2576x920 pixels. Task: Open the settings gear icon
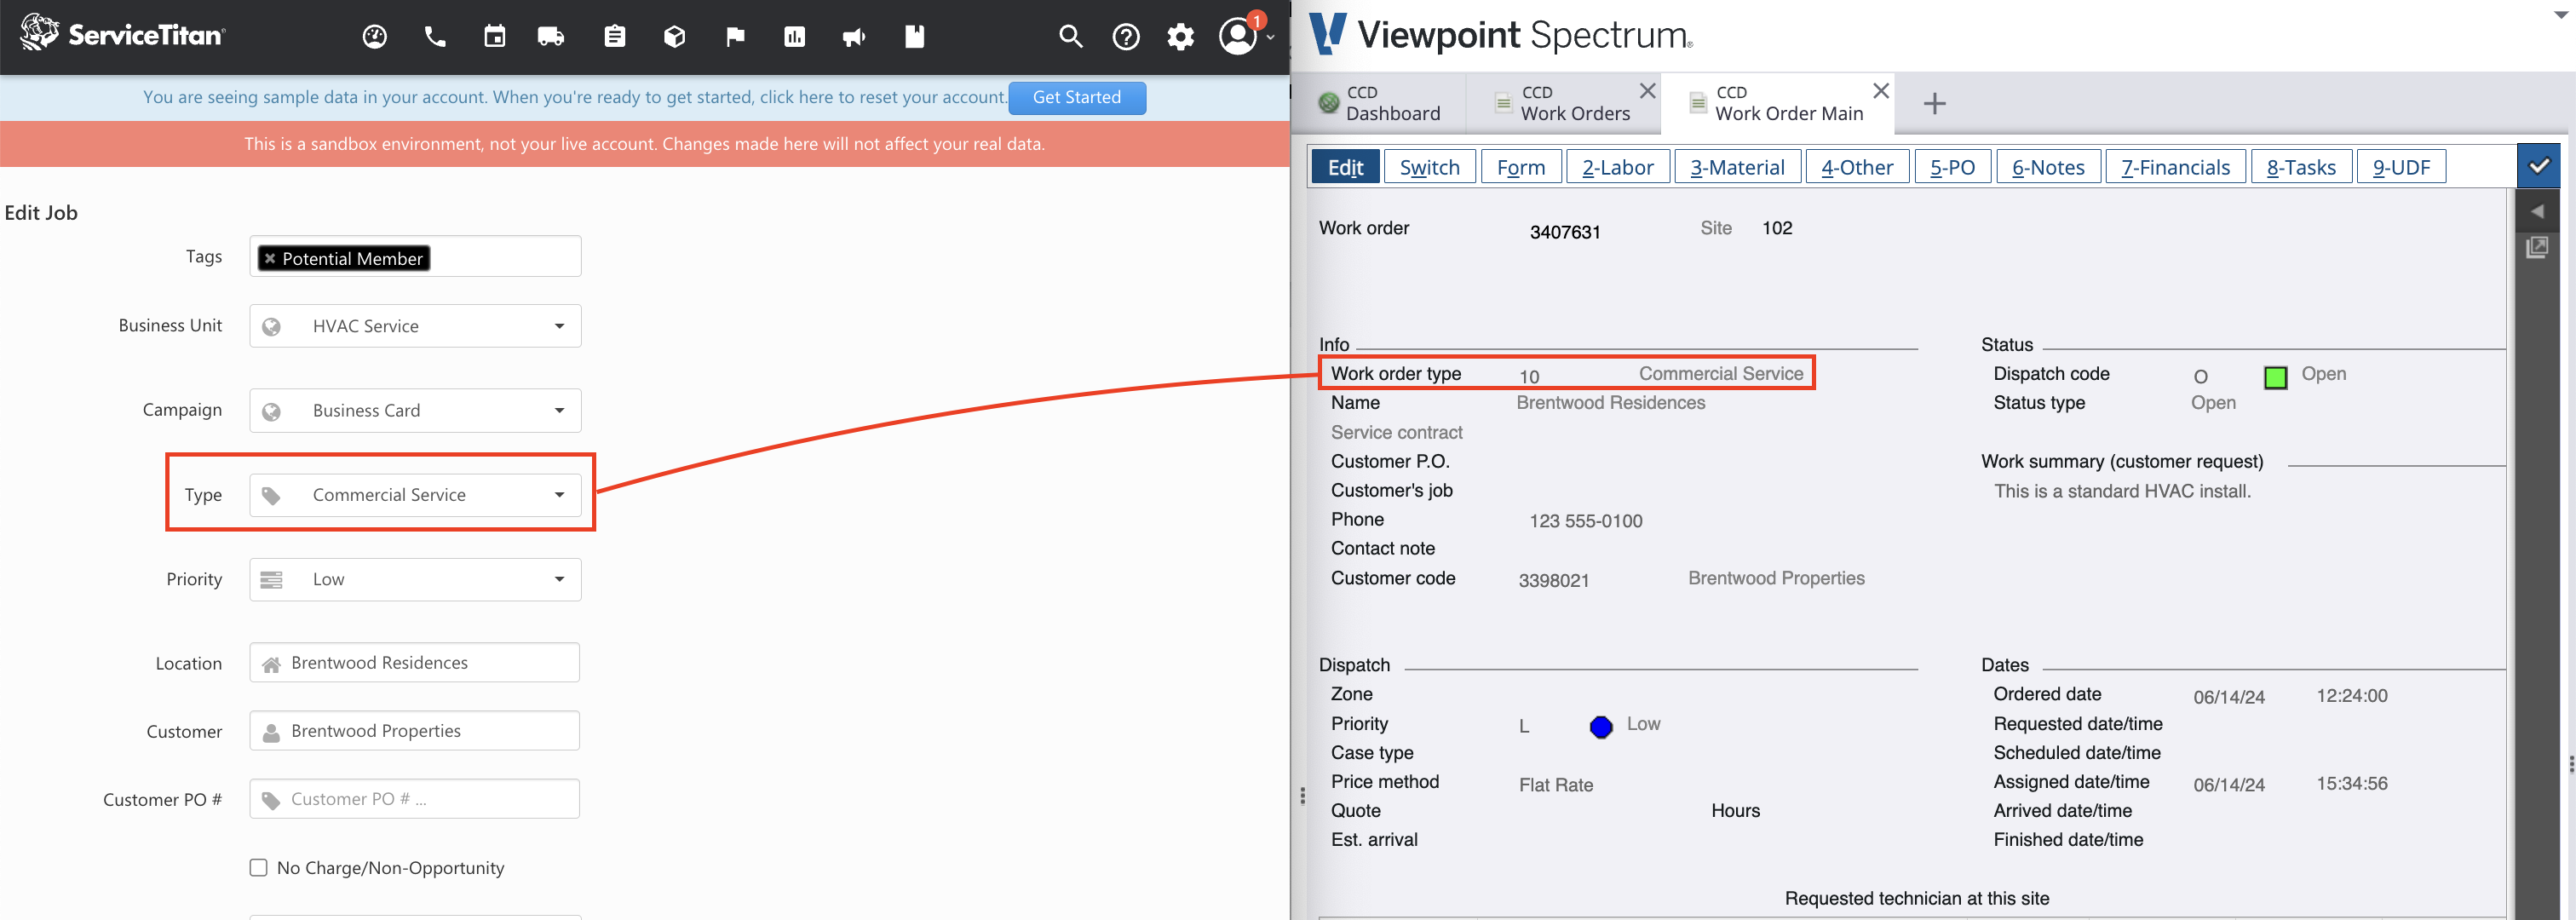tap(1181, 37)
